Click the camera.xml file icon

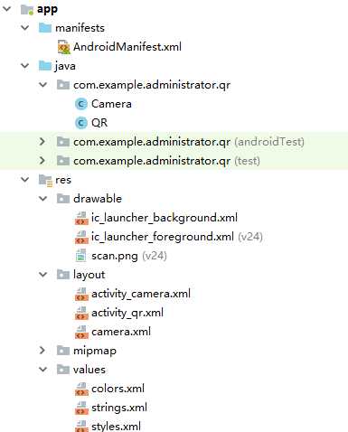(81, 332)
